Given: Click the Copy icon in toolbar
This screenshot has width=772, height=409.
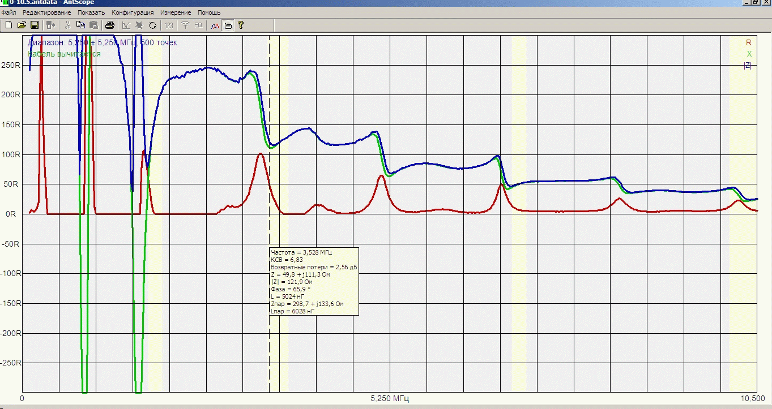Looking at the screenshot, I should tap(80, 25).
